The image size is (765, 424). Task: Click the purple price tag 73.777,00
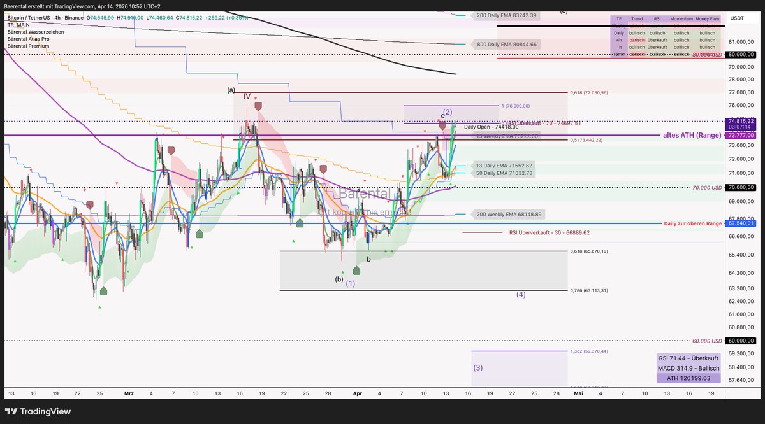(741, 135)
